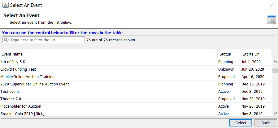
Task: Sort by the Starts On column header
Action: [256, 54]
